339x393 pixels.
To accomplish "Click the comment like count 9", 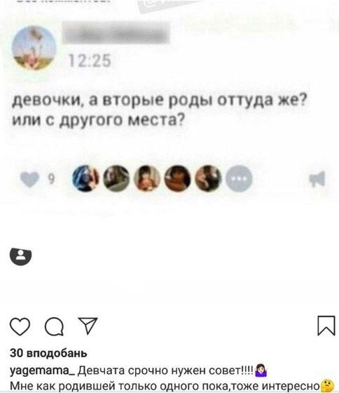I will pos(51,179).
